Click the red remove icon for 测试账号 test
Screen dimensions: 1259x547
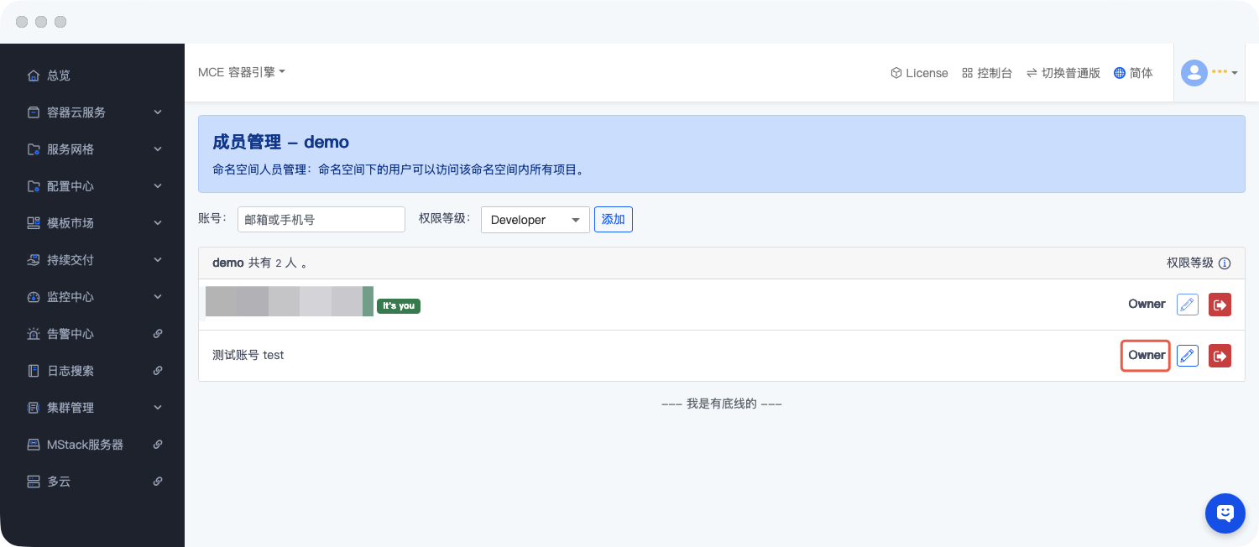point(1220,356)
